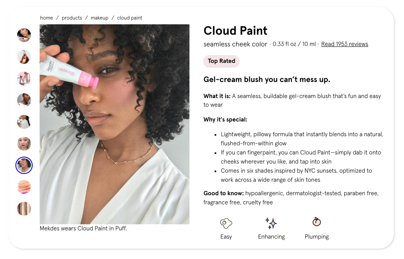Click the cloud paint breadcrumb entry

tap(129, 18)
